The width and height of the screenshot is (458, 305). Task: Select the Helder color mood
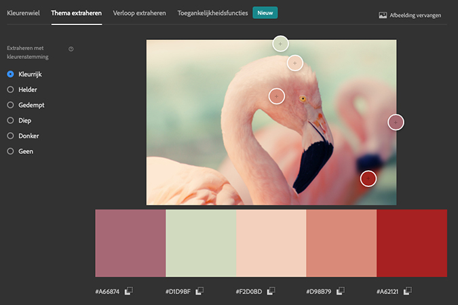(10, 89)
